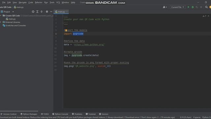Viewport: 211px width, 119px height.
Task: Click the yellow intention bulb on line 5
Action: (x=66, y=30)
